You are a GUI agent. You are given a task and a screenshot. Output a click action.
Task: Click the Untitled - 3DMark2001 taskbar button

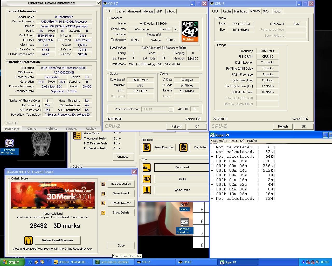[x=72, y=262]
